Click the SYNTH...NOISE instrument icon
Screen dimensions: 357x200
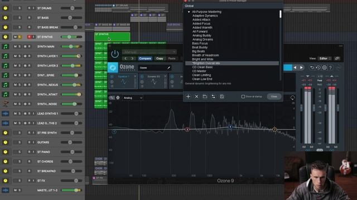click(5, 104)
